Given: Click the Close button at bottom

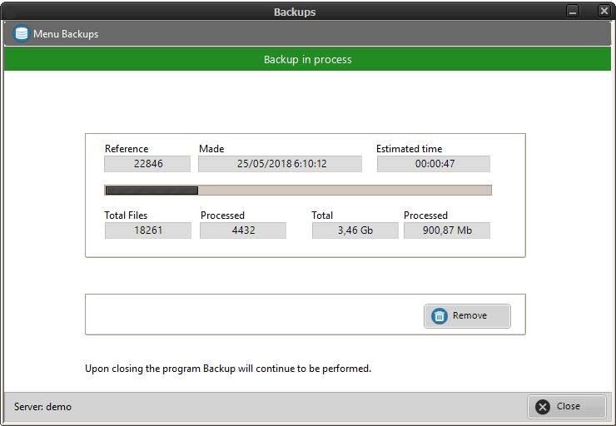Looking at the screenshot, I should (x=567, y=406).
